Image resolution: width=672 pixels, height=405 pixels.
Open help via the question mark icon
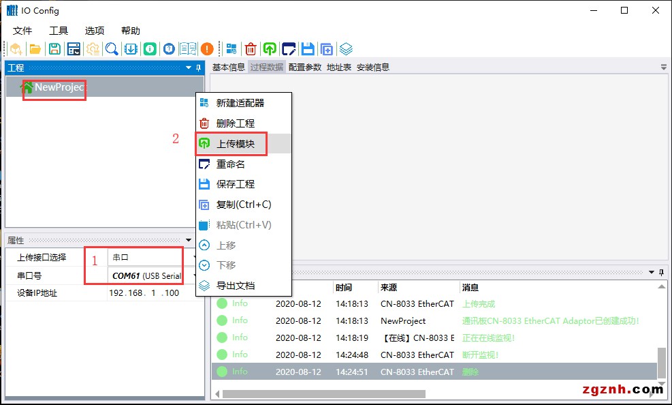click(x=170, y=48)
